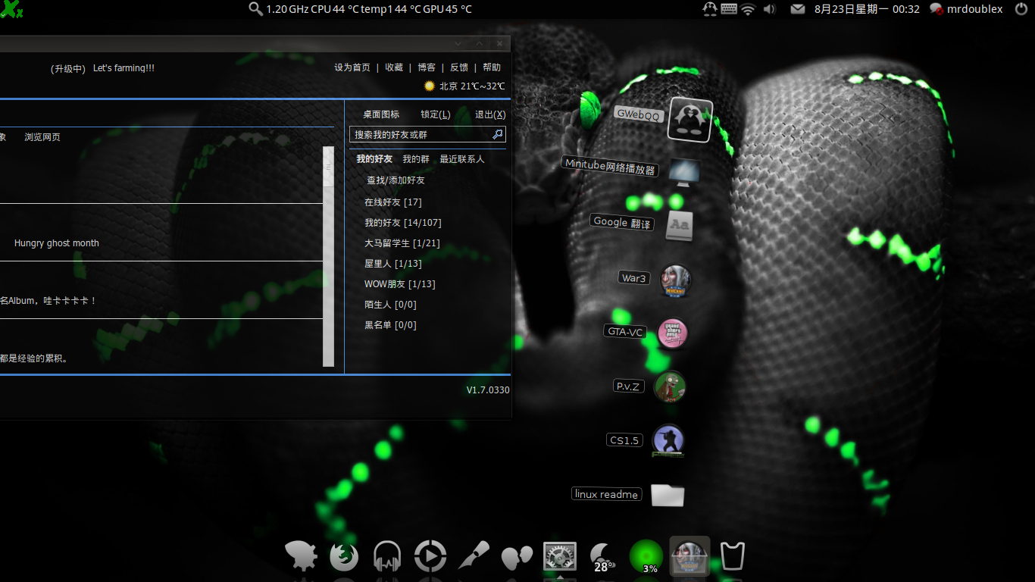Image resolution: width=1035 pixels, height=582 pixels.
Task: Launch the GTA-VC desktop icon
Action: click(x=671, y=334)
